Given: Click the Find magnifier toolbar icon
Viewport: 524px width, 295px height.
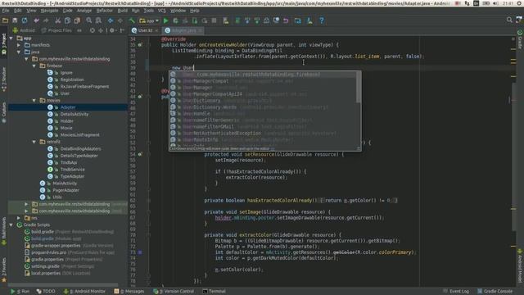Looking at the screenshot, I should [x=89, y=20].
